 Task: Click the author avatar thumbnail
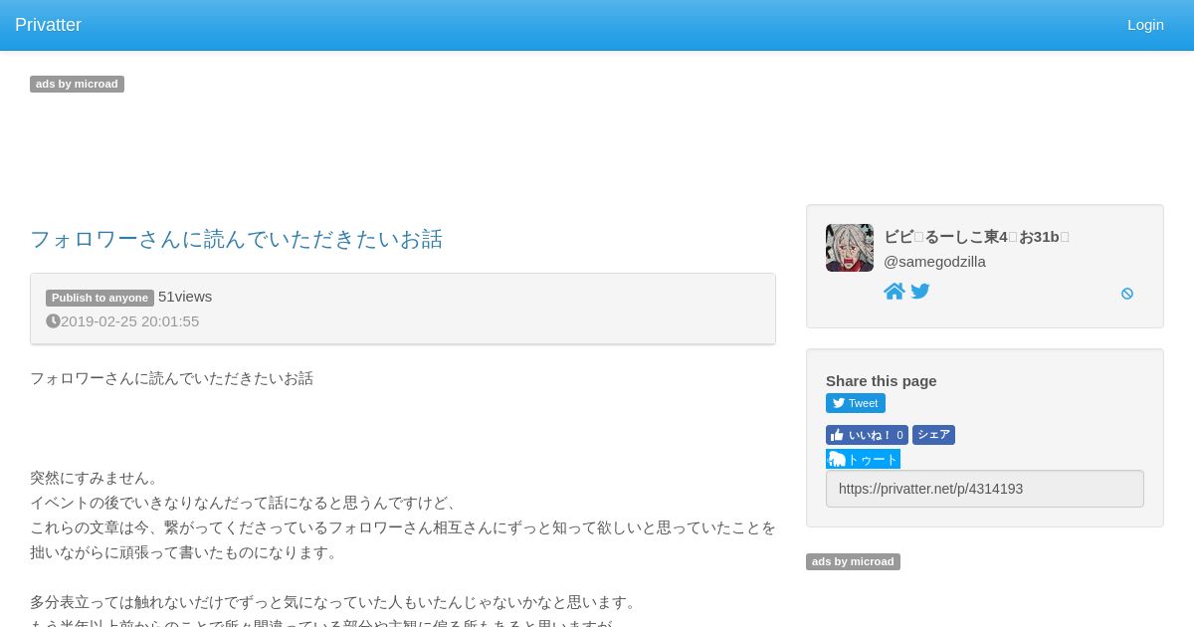pyautogui.click(x=850, y=248)
